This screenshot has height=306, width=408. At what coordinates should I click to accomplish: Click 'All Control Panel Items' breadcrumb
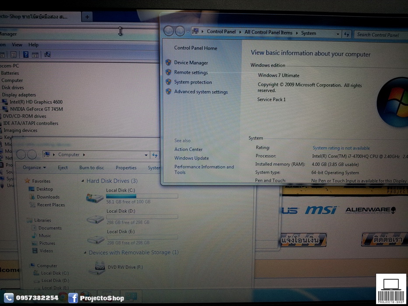268,32
